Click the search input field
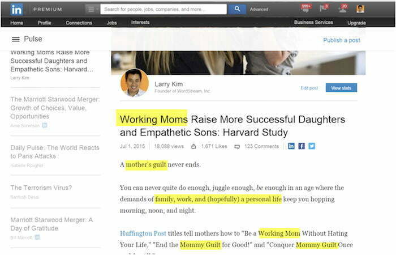The width and height of the screenshot is (396, 255). click(x=163, y=10)
